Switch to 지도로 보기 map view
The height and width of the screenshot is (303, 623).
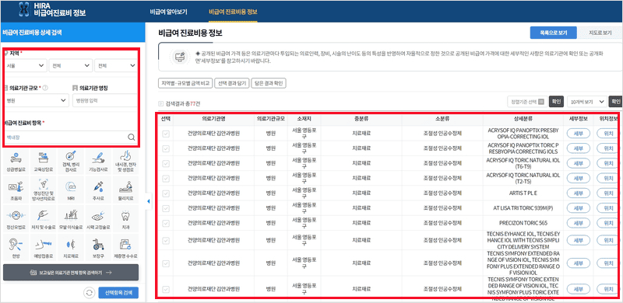600,33
